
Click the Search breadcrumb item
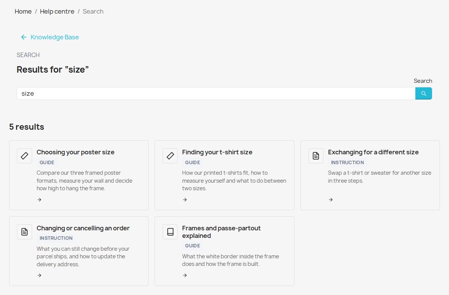[x=93, y=11]
